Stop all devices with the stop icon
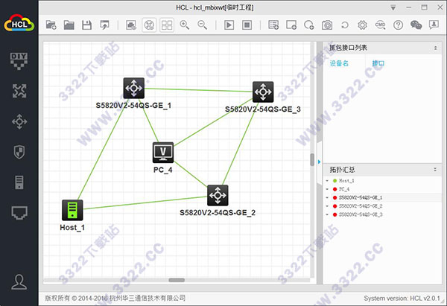The image size is (447, 306). coord(247,25)
